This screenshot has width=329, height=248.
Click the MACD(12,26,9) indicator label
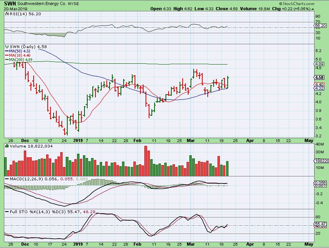(x=27, y=179)
